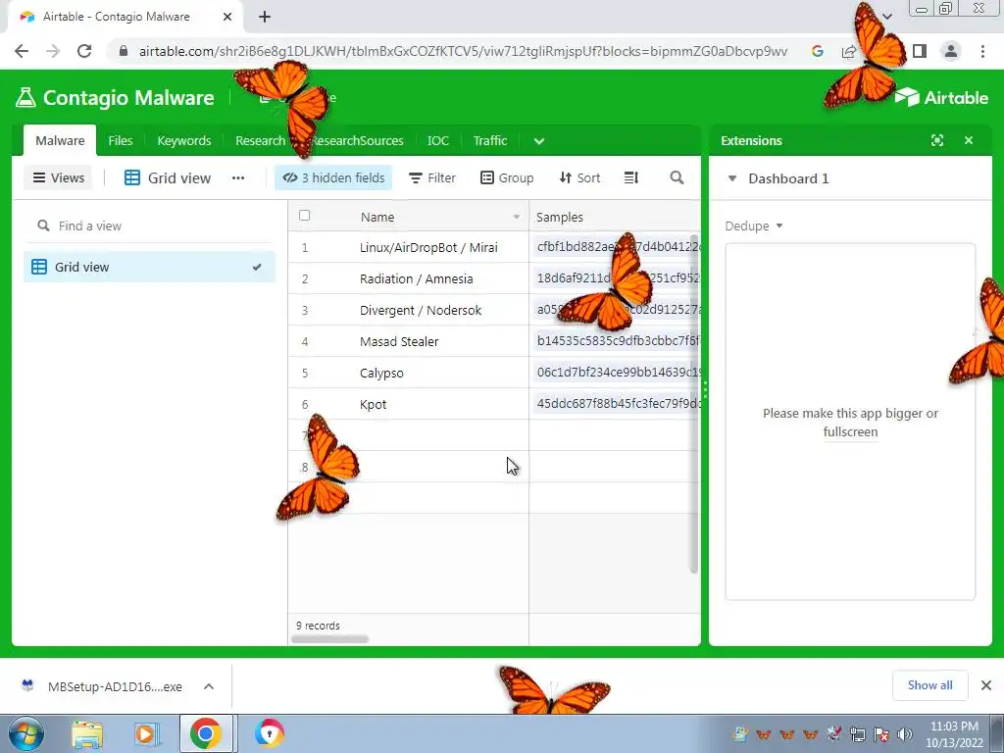Switch to the Files table tab

[121, 140]
